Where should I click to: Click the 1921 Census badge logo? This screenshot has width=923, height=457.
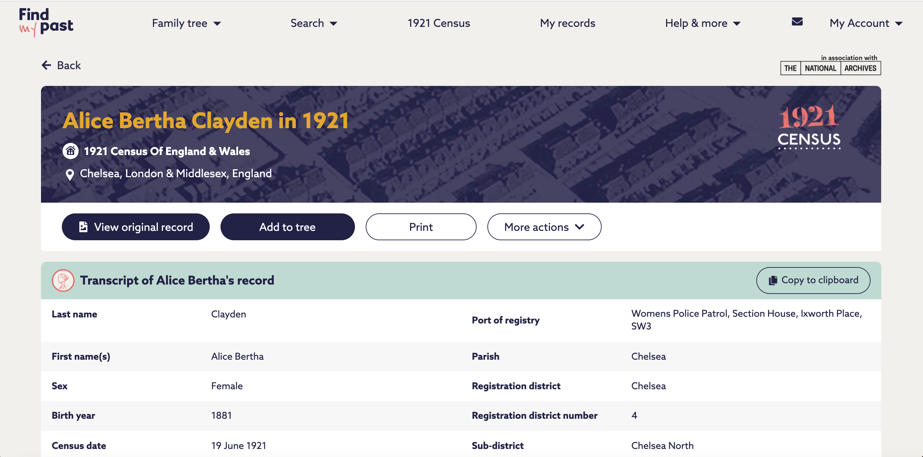(809, 127)
